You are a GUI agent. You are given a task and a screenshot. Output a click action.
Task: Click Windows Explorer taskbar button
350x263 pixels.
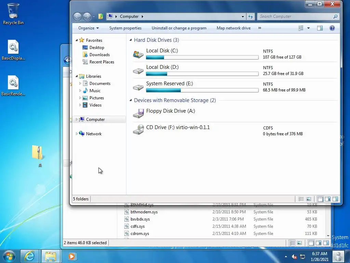[x=51, y=256]
